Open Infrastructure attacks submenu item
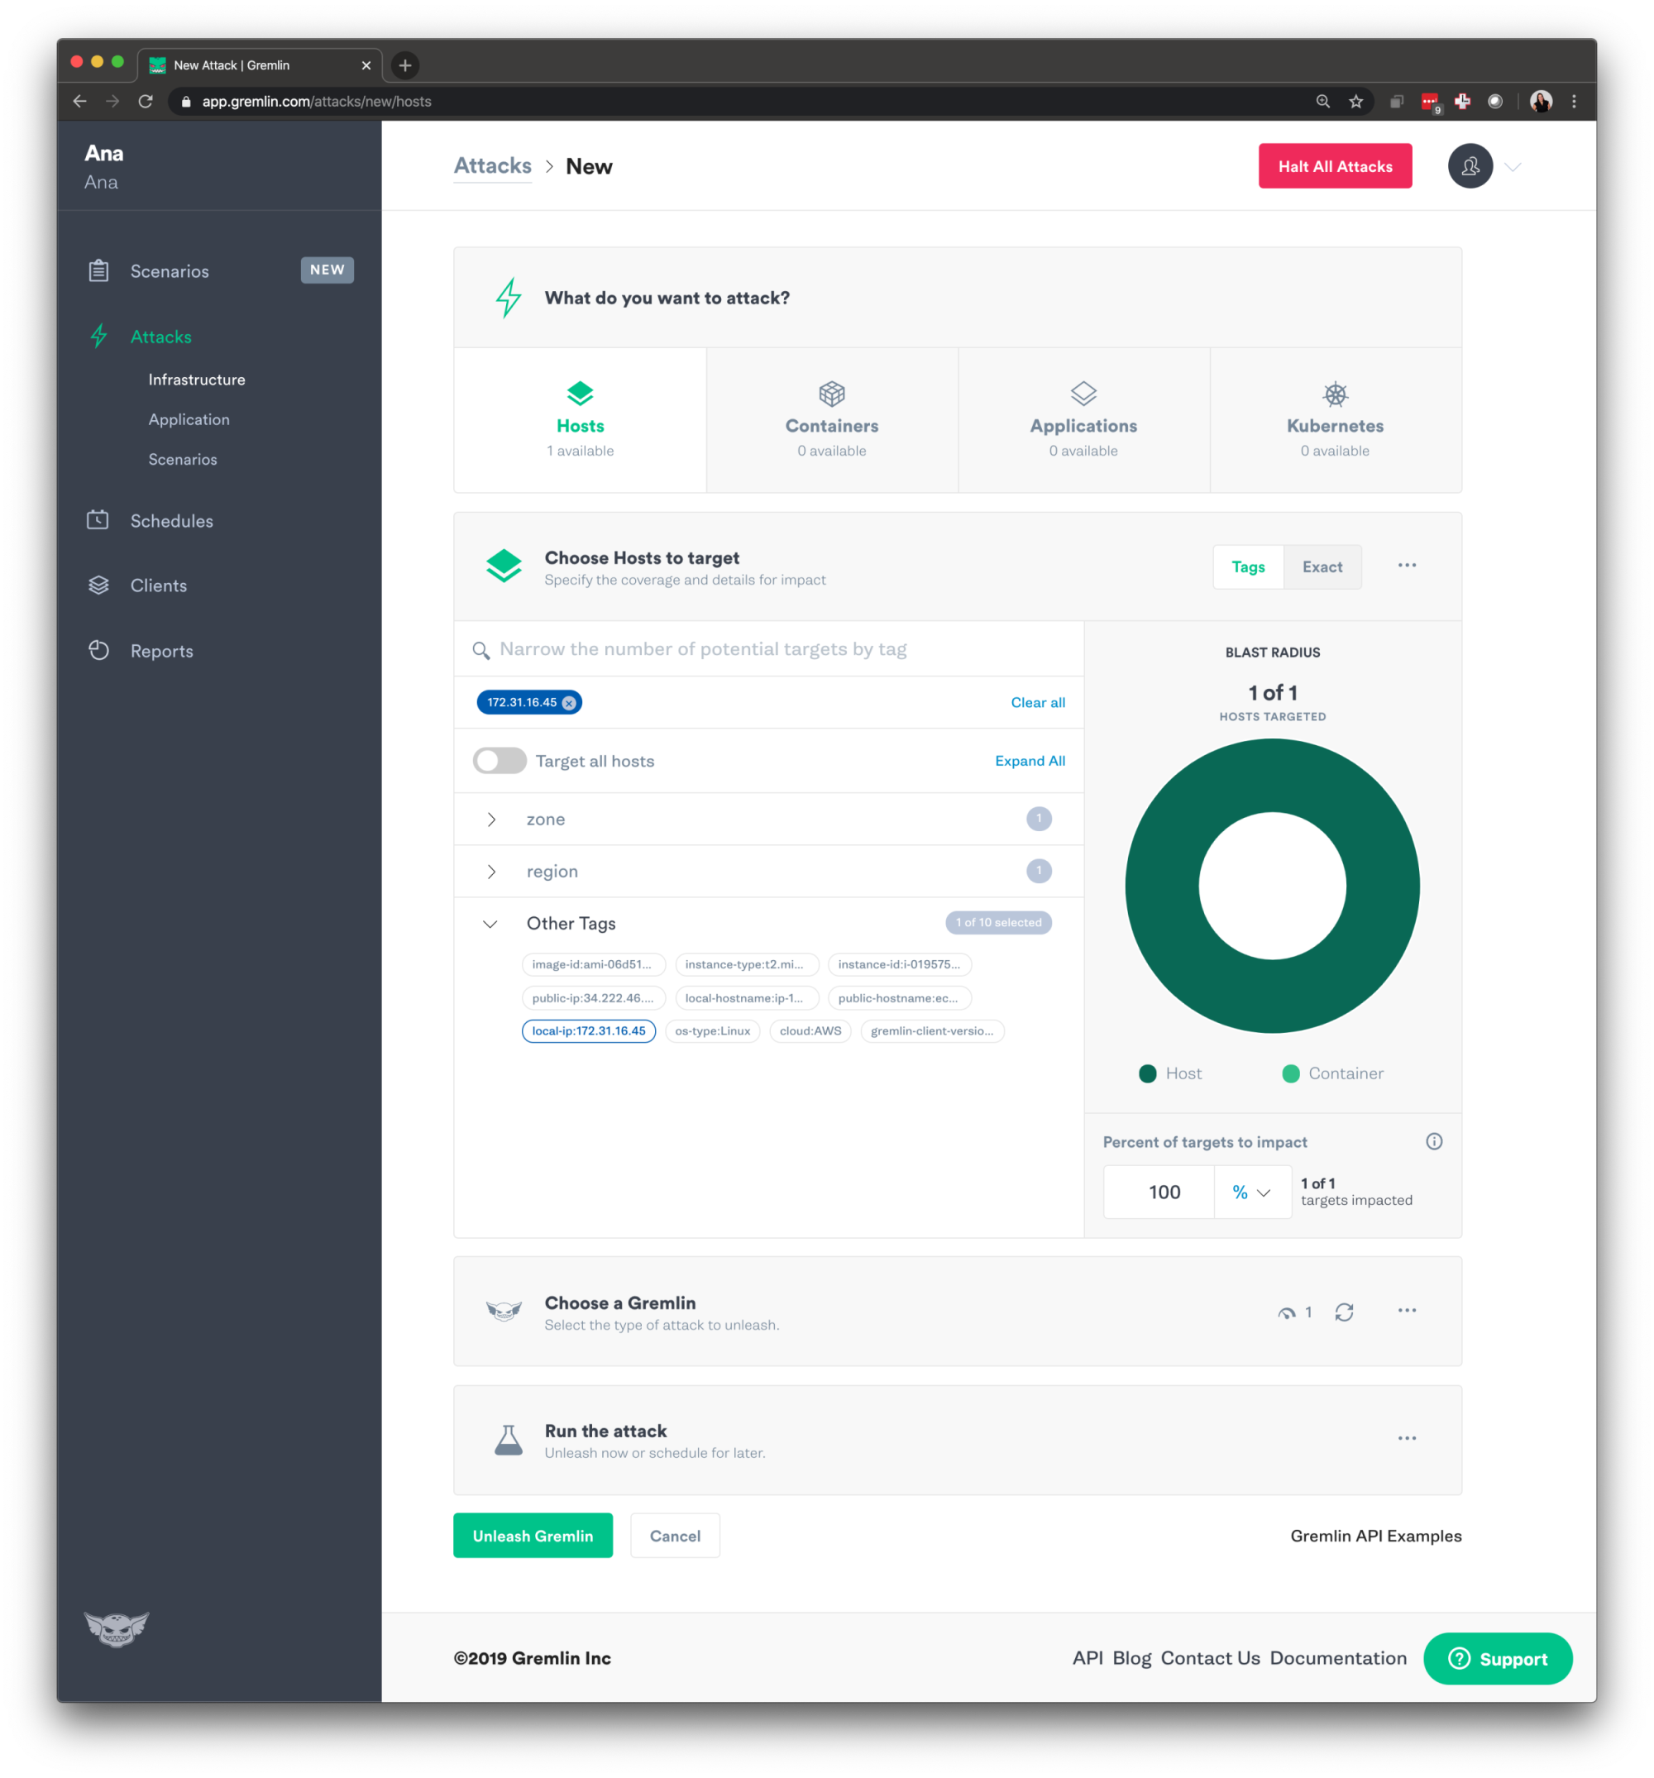The height and width of the screenshot is (1778, 1654). click(197, 380)
